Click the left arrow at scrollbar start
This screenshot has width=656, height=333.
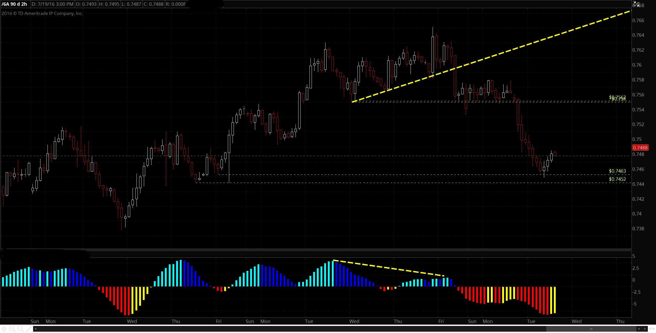(x=36, y=329)
